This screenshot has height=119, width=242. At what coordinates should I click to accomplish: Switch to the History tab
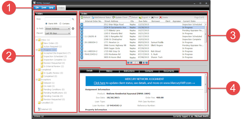point(109,71)
